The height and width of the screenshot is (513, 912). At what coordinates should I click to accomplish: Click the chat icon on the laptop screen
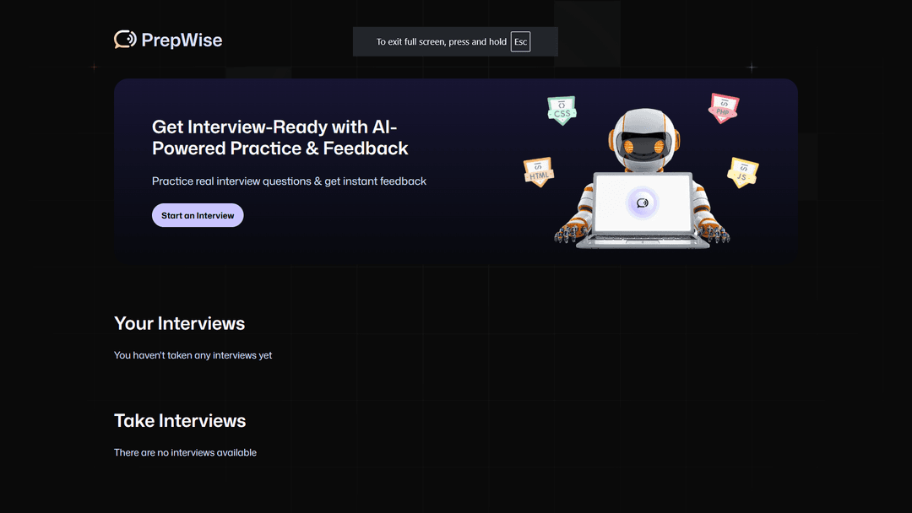(x=642, y=202)
